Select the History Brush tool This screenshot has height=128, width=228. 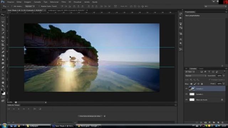[3, 48]
